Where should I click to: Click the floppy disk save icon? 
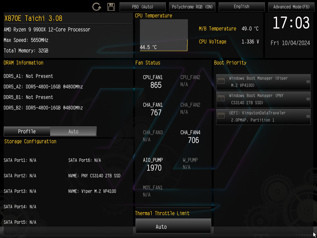(111, 7)
